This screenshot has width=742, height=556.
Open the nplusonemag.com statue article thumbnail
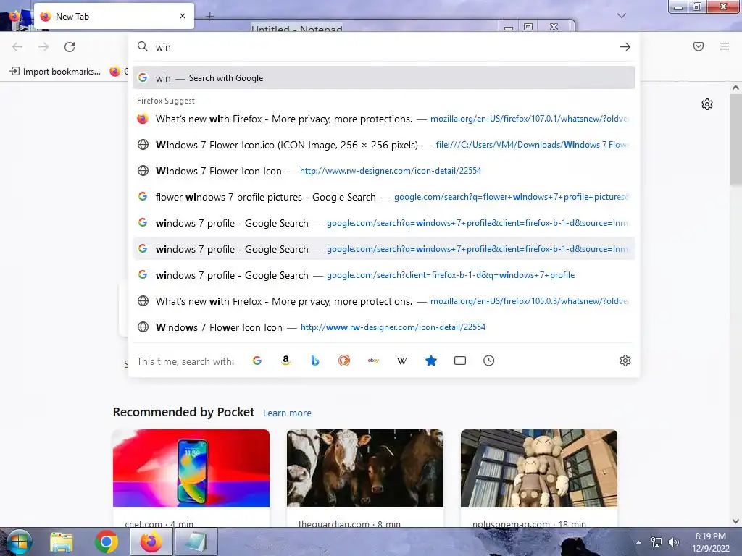539,468
